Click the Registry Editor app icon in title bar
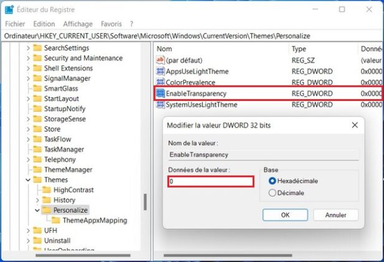 9,9
